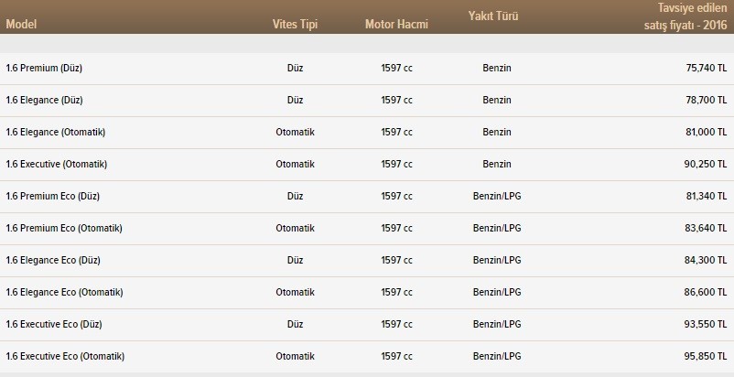The image size is (734, 377).
Task: Select the 1.6 Executive Eco (Otomatik) model
Action: tap(66, 357)
